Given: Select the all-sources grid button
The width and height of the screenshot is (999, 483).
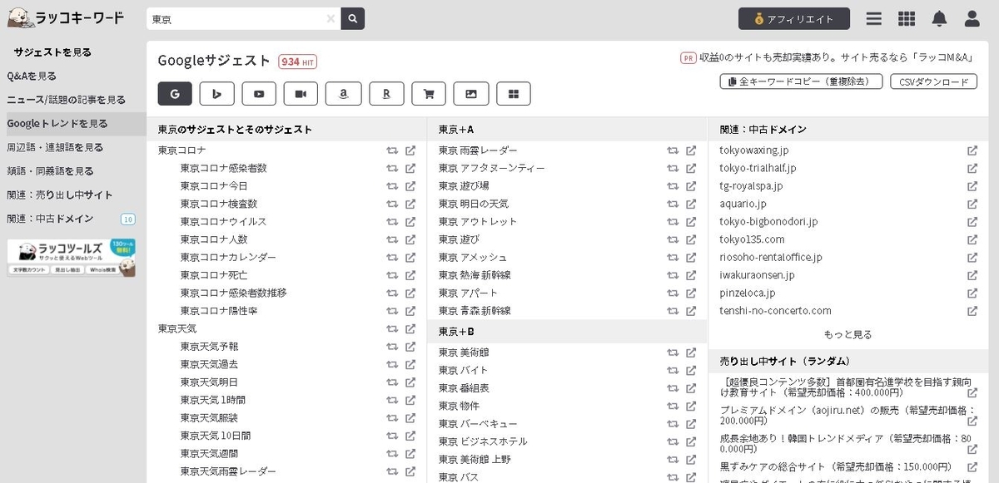Looking at the screenshot, I should click(514, 94).
